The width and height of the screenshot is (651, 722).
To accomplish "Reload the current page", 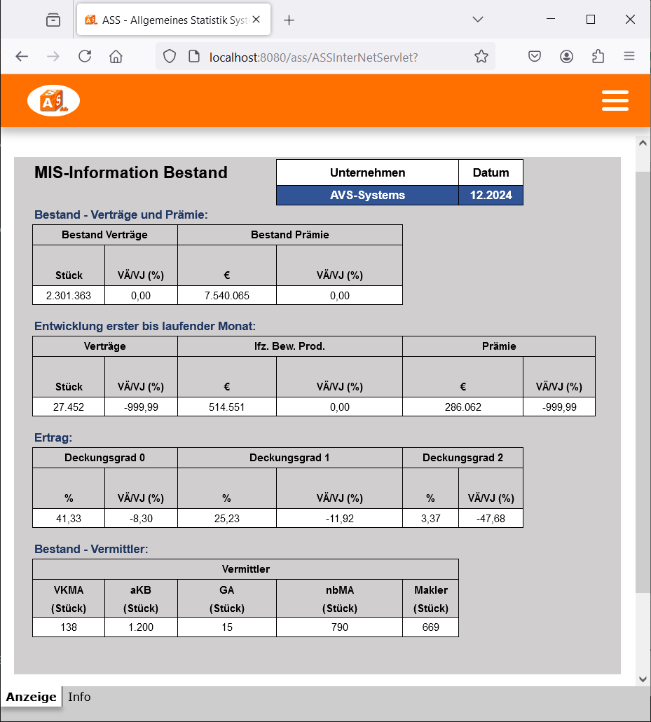I will tap(85, 57).
